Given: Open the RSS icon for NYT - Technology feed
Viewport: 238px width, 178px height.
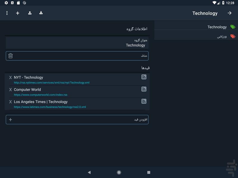Looking at the screenshot, I should [144, 77].
